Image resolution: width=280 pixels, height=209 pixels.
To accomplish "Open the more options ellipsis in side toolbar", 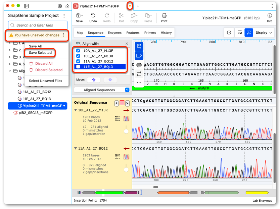I will (139, 83).
